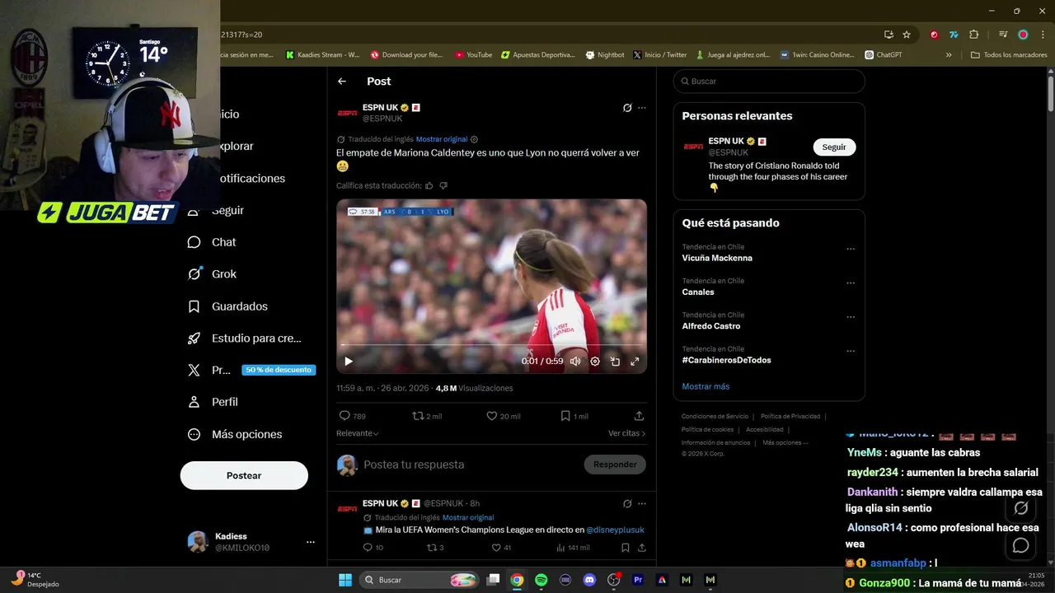Image resolution: width=1055 pixels, height=593 pixels.
Task: Open options for Canales trend
Action: tap(851, 282)
